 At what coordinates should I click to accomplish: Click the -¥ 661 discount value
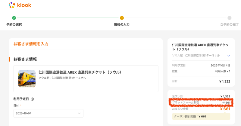[x=226, y=103]
